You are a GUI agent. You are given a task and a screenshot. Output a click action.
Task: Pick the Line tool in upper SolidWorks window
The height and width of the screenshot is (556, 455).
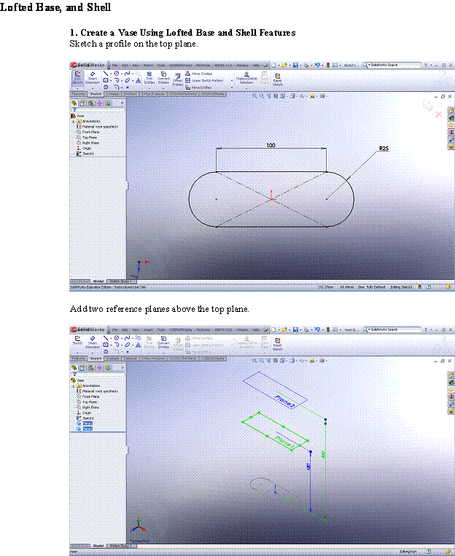[x=106, y=74]
